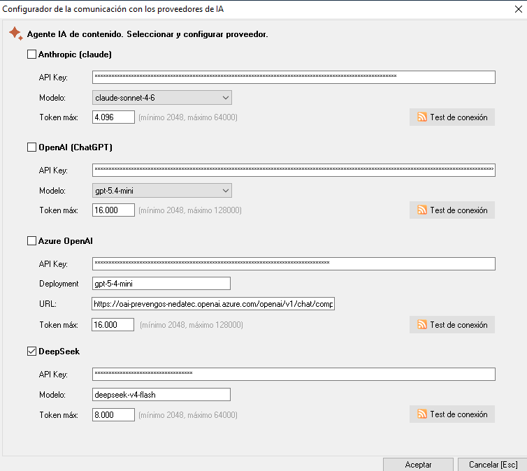Click the DeepSeek label text

click(x=59, y=352)
